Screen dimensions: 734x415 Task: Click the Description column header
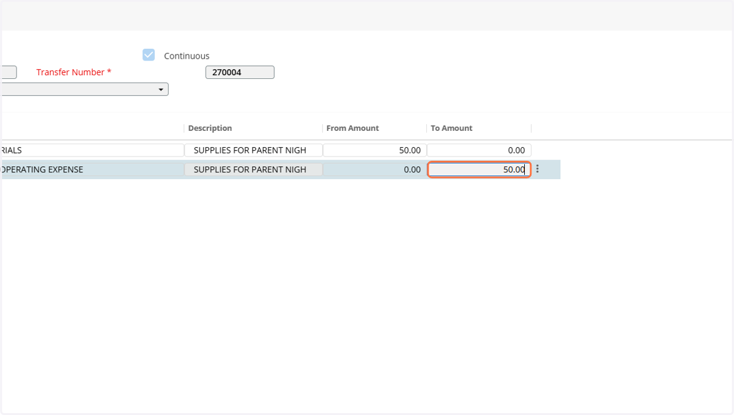coord(210,128)
